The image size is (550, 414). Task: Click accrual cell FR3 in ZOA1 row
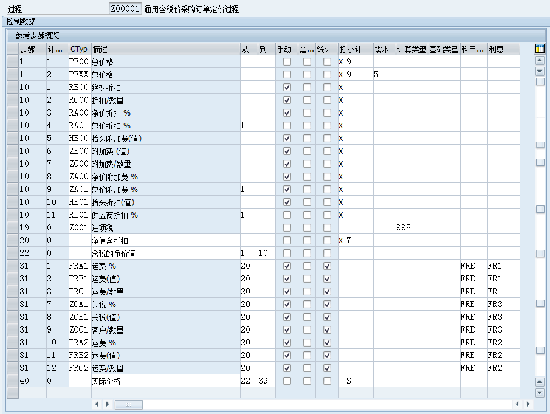503,304
